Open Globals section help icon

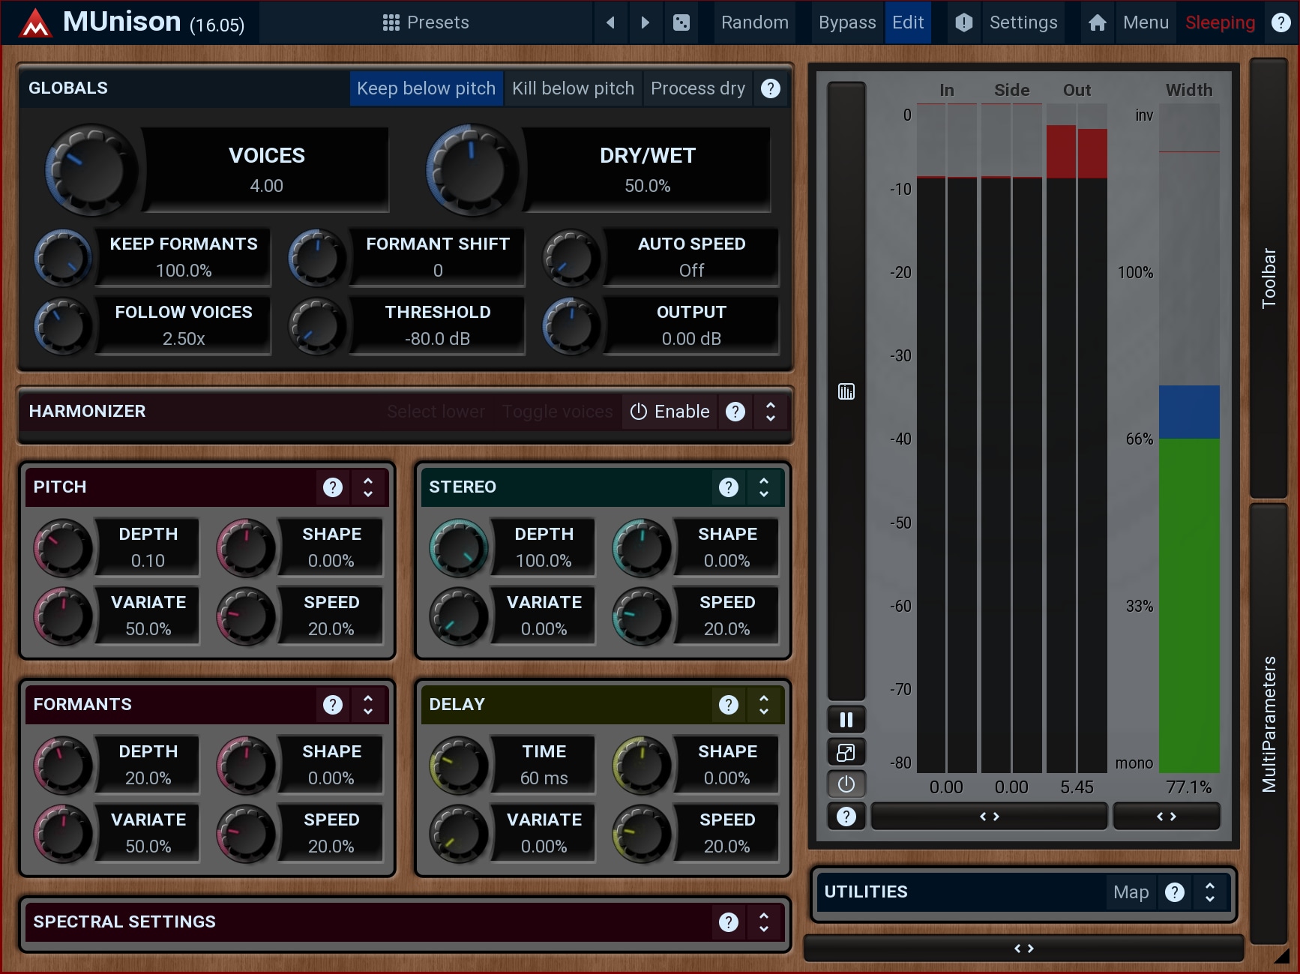(771, 88)
